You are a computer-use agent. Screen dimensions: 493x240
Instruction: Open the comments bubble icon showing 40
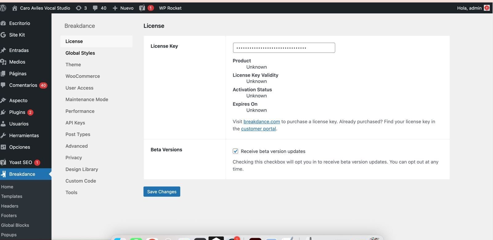pos(96,8)
